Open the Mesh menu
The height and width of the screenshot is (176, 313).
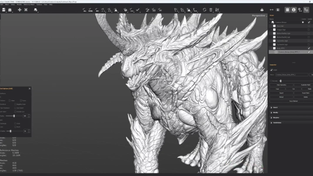pyautogui.click(x=7, y=4)
